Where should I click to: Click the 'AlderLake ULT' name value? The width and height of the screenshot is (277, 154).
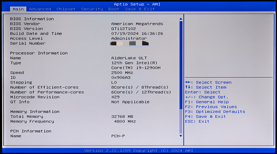[x=129, y=58]
